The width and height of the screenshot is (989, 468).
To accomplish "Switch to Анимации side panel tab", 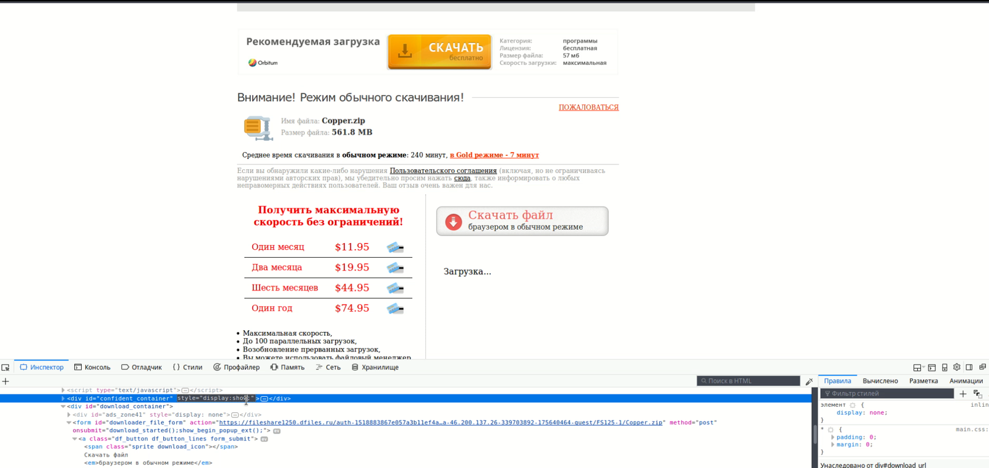I will (966, 381).
